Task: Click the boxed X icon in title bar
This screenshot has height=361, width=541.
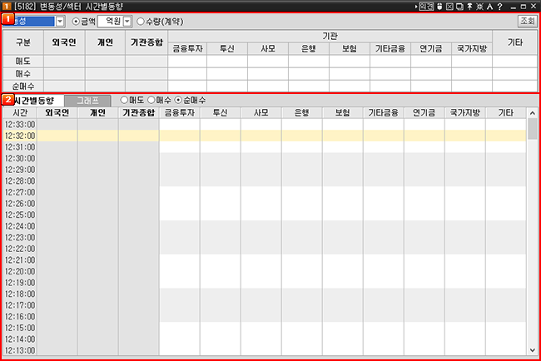Action: point(450,6)
